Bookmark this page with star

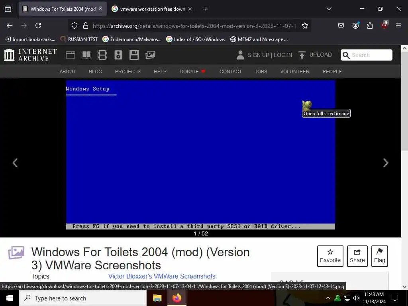click(x=305, y=26)
